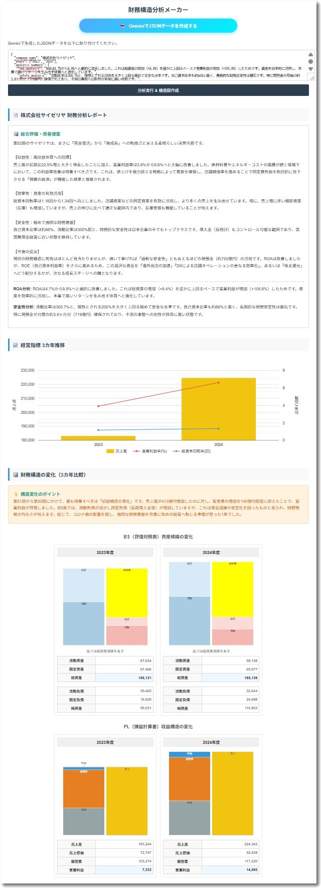Click the round scrollbar thumb in the textarea

(310, 62)
